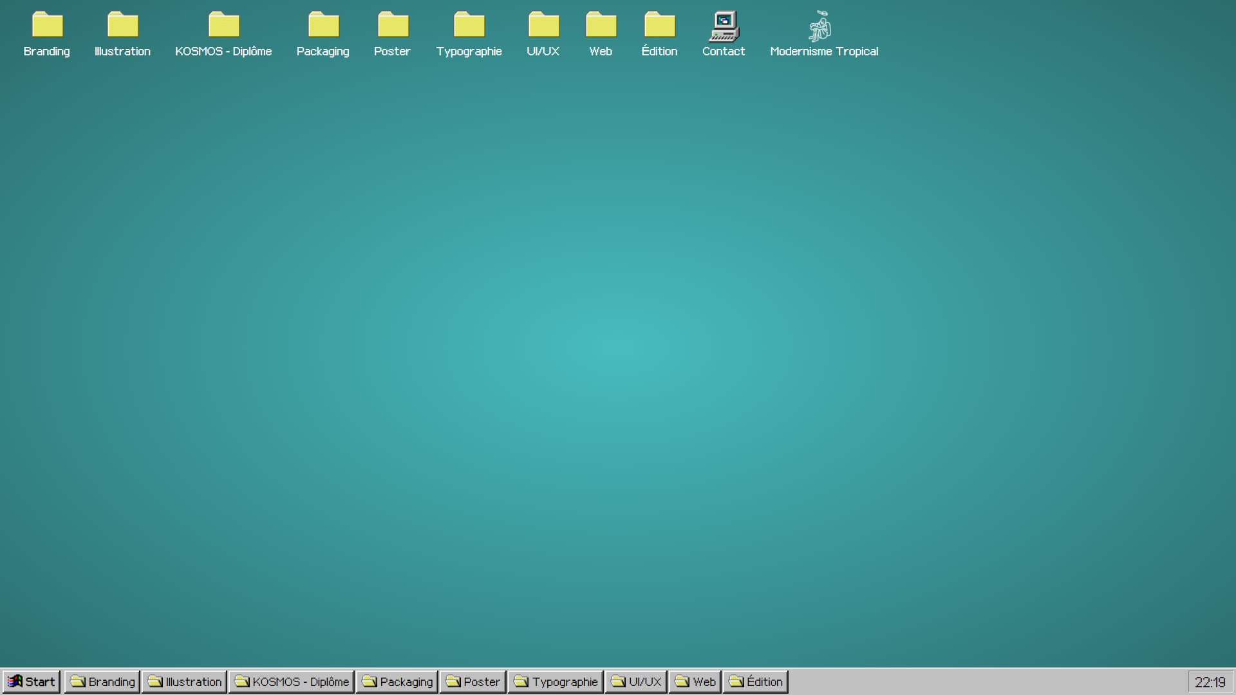Activate the Illustration taskbar button
This screenshot has width=1236, height=695.
pyautogui.click(x=184, y=681)
